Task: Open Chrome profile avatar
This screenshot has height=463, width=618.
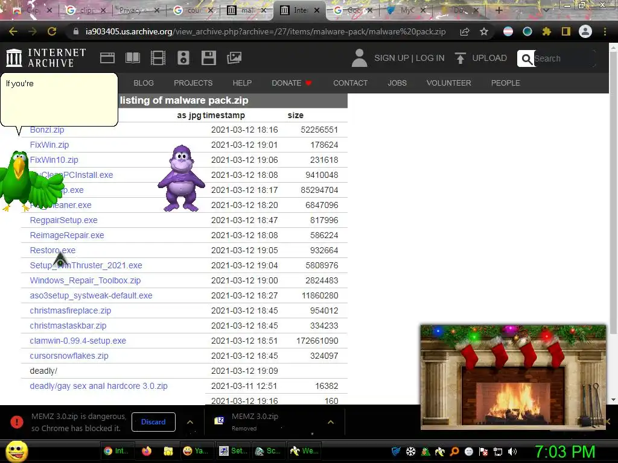Action: point(585,31)
